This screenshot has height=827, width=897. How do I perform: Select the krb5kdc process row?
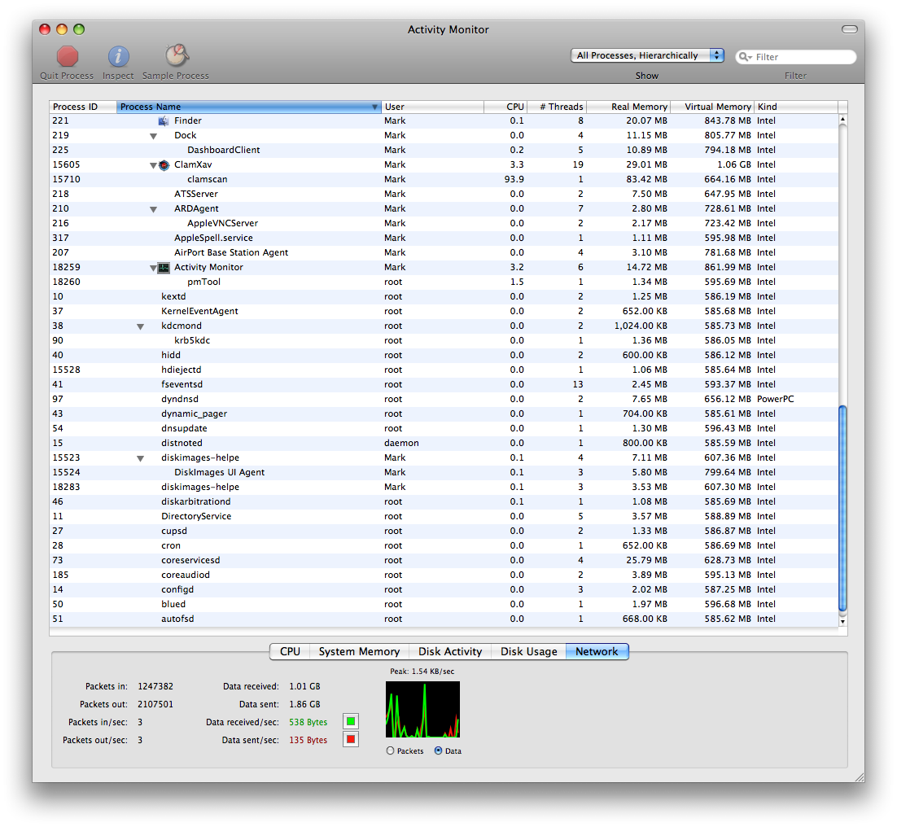[444, 340]
